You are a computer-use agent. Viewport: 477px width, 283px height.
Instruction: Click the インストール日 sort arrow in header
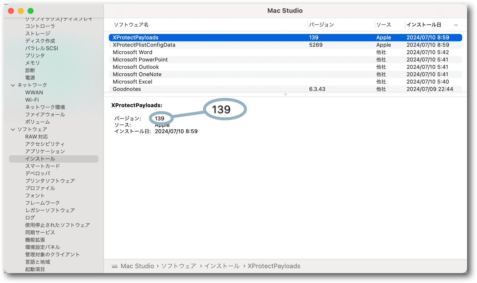pos(456,25)
